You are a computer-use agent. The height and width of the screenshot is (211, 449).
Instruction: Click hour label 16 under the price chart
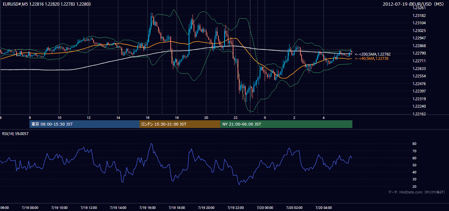(148, 117)
